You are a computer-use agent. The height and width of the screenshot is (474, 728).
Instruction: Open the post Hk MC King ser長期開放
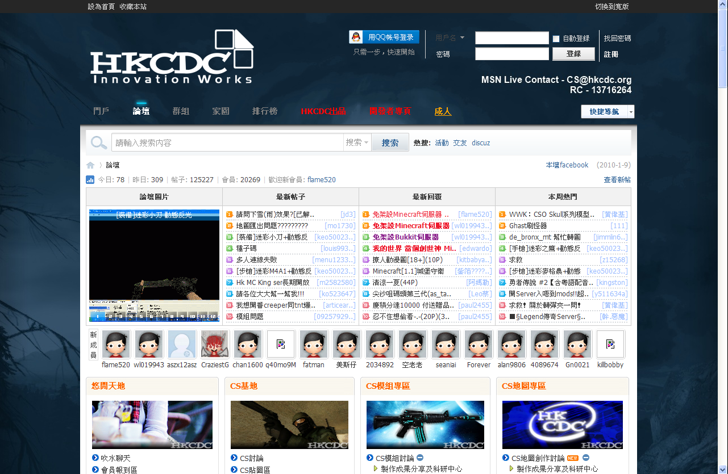[273, 283]
